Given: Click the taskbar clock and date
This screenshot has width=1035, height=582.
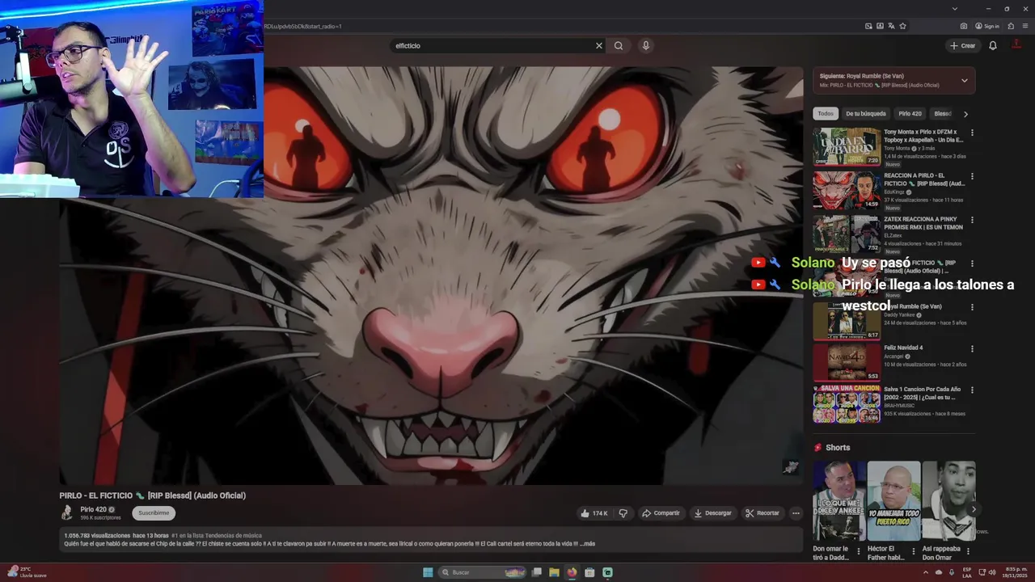Looking at the screenshot, I should tap(1015, 572).
